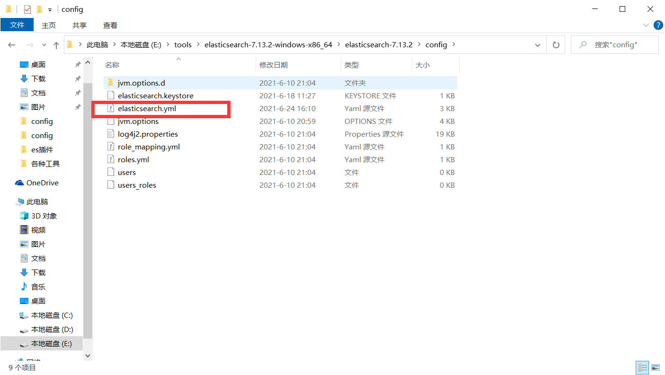This screenshot has height=375, width=665.
Task: Go up to the parent folder
Action: pos(56,44)
